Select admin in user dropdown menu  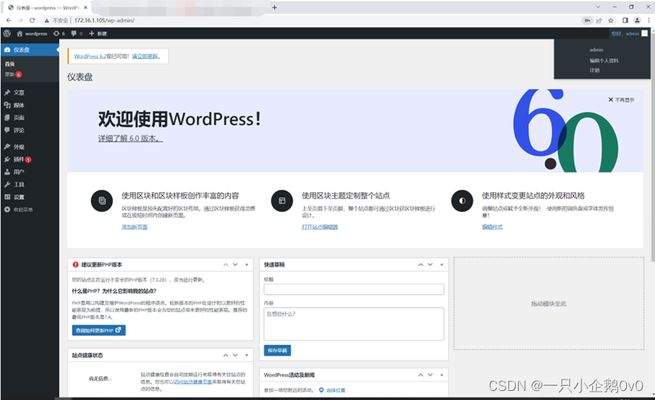pyautogui.click(x=596, y=50)
